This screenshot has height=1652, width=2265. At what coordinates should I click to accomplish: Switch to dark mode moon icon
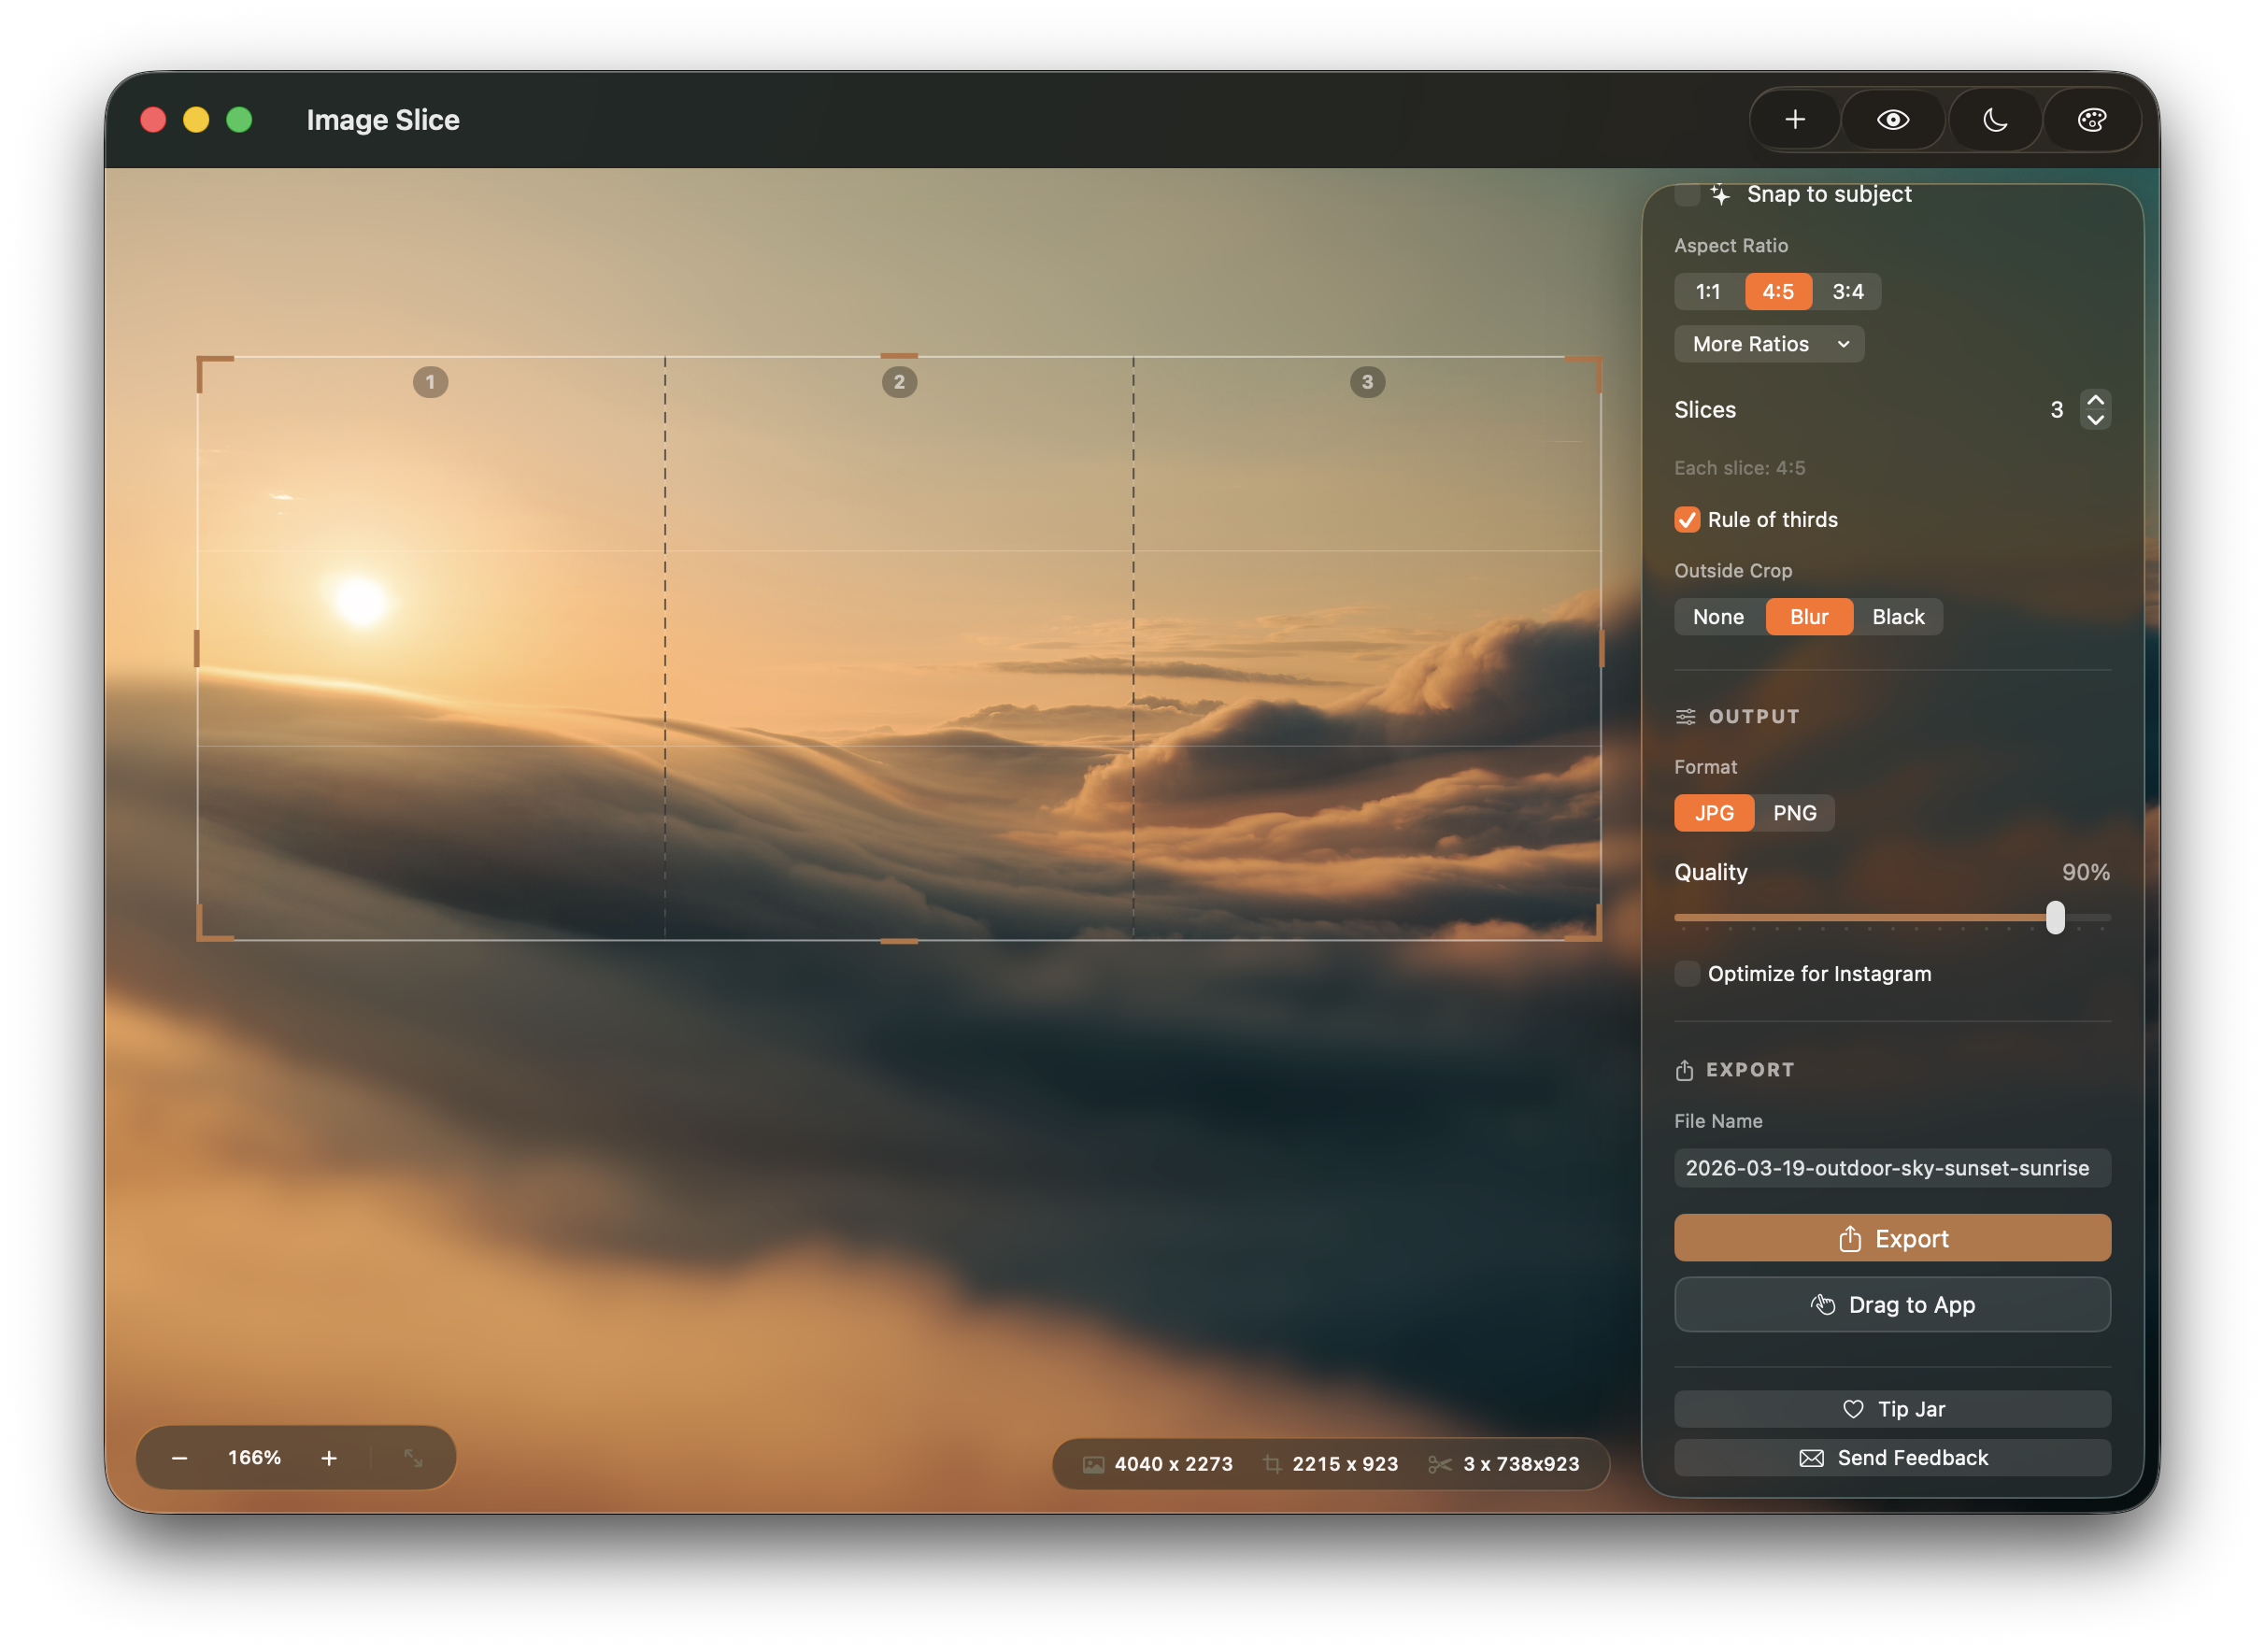pos(1995,120)
